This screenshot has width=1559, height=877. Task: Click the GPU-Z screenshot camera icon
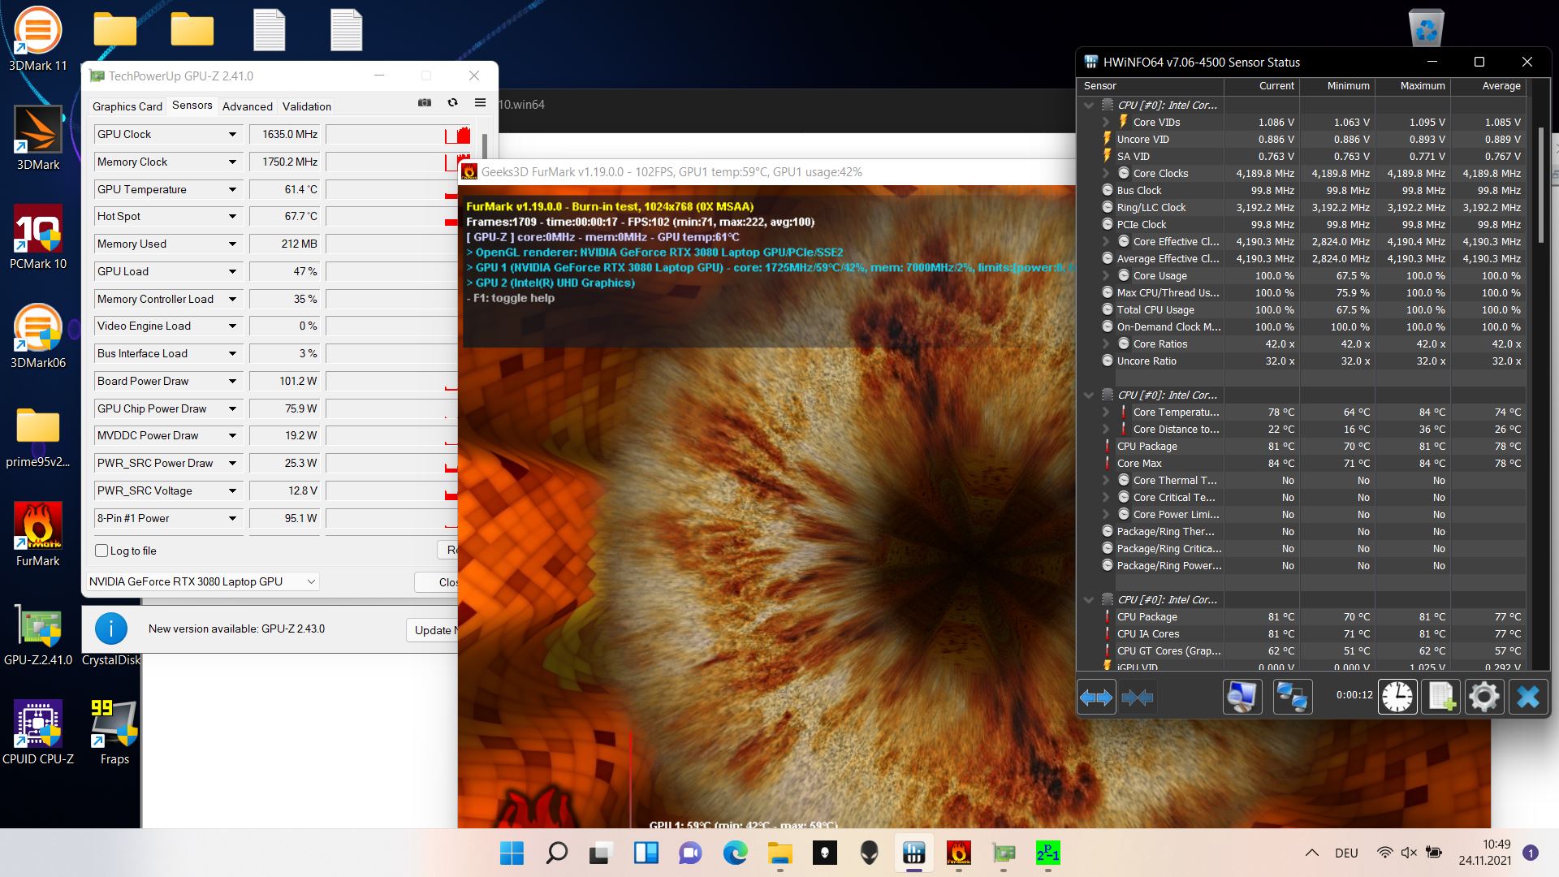pyautogui.click(x=425, y=103)
